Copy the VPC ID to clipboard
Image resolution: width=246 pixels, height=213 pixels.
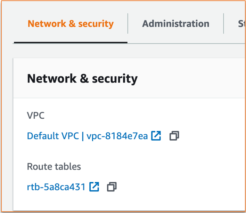coord(174,136)
